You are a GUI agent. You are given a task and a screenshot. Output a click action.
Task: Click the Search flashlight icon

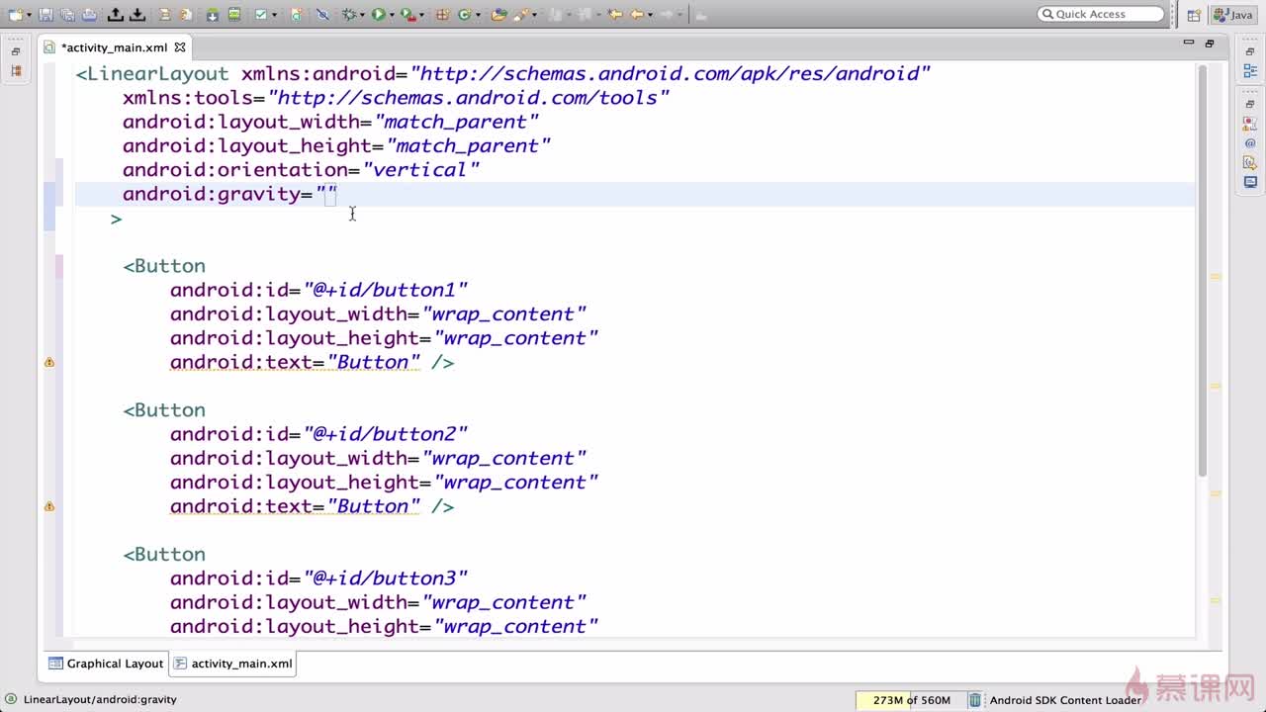point(521,15)
